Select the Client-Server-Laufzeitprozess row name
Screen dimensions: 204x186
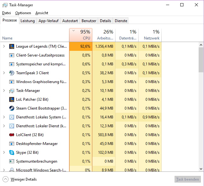click(x=40, y=55)
